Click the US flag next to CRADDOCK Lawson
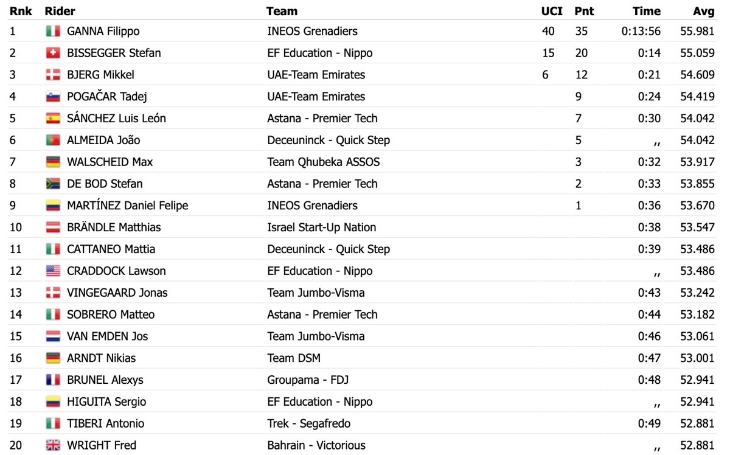 (53, 271)
